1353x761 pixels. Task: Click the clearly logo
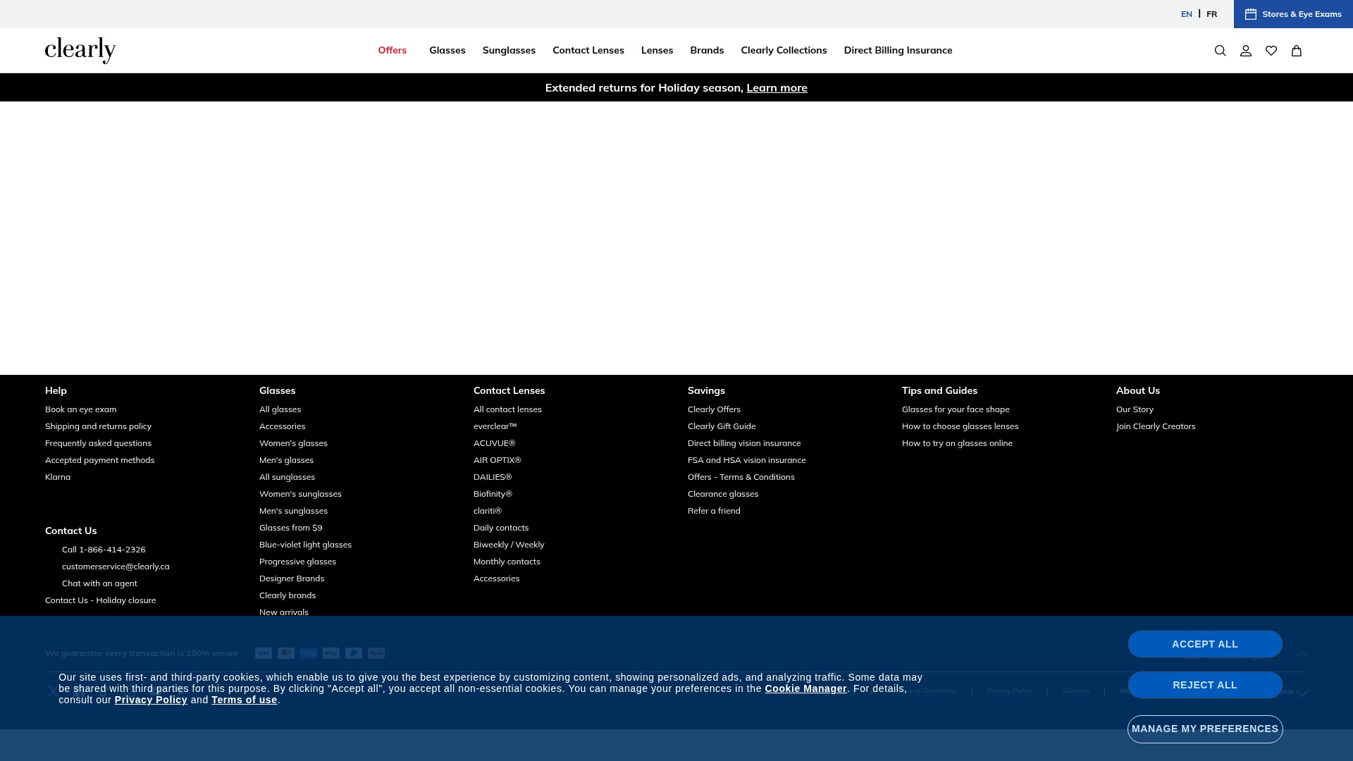point(80,50)
